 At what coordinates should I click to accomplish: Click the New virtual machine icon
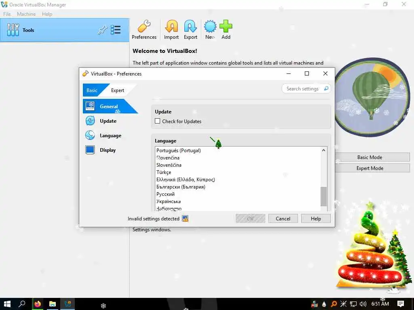210,29
